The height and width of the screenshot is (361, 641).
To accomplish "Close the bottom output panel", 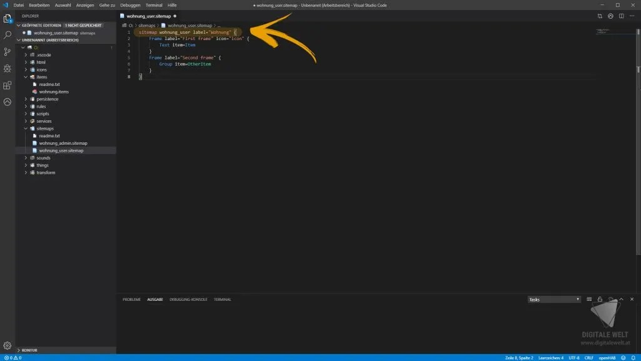I will [x=632, y=299].
